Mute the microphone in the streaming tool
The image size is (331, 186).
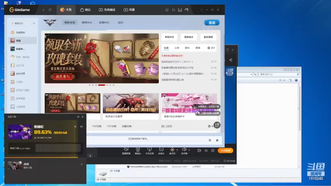172,150
